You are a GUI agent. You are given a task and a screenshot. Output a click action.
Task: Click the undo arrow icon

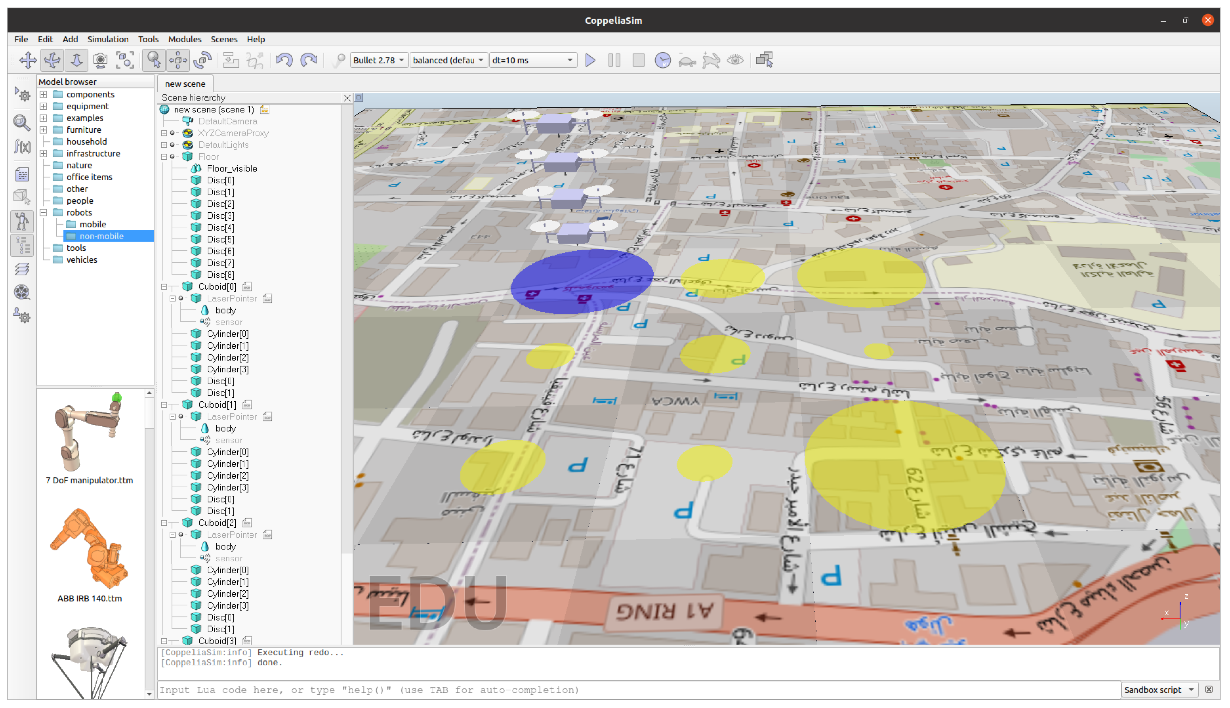point(284,60)
